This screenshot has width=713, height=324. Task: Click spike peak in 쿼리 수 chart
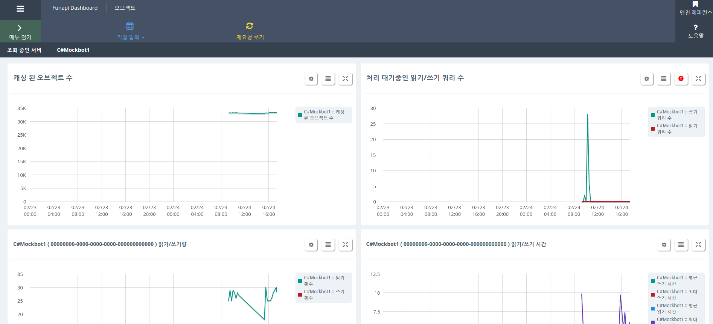click(588, 115)
